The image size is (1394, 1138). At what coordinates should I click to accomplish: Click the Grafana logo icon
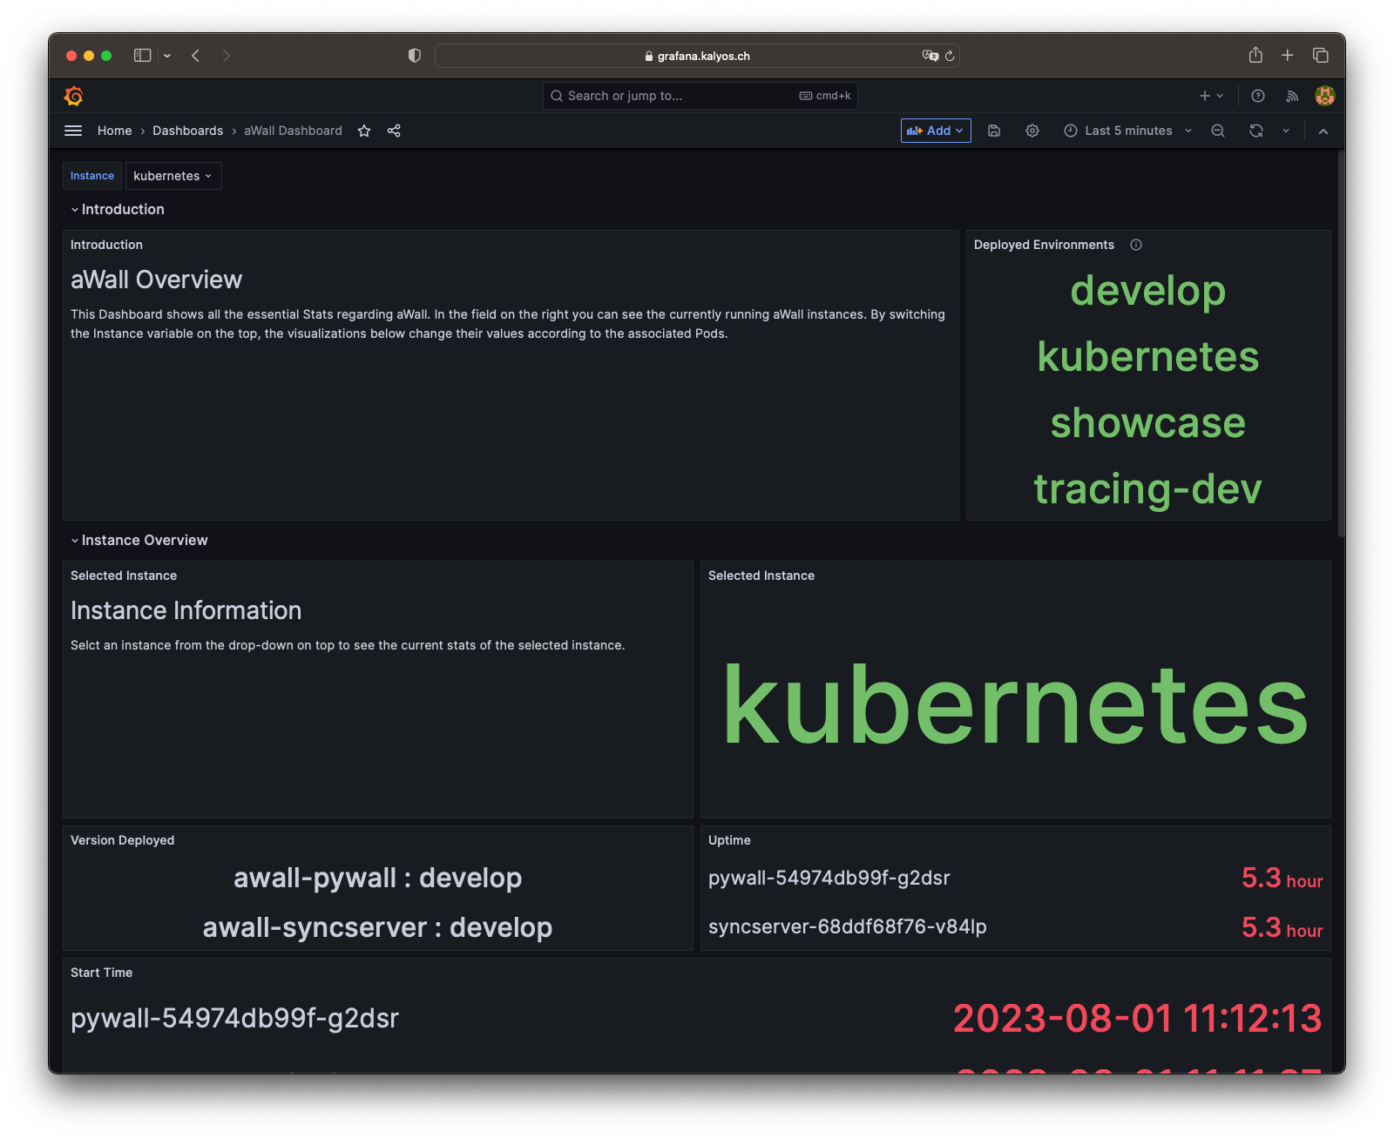74,96
